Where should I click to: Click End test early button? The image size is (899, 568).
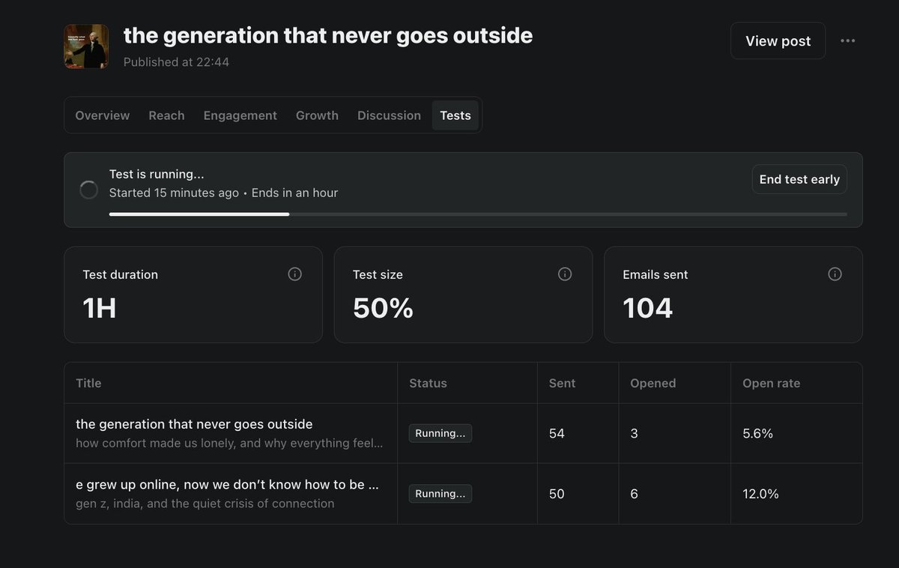click(799, 179)
